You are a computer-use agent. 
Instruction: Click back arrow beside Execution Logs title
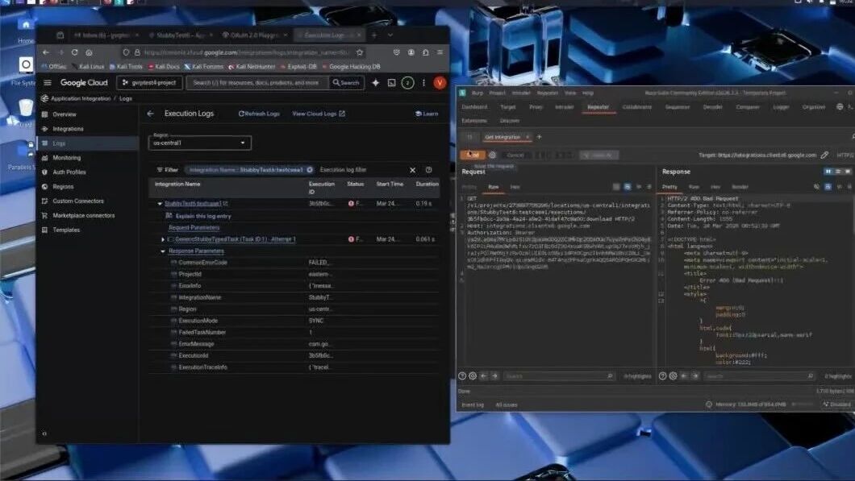151,114
